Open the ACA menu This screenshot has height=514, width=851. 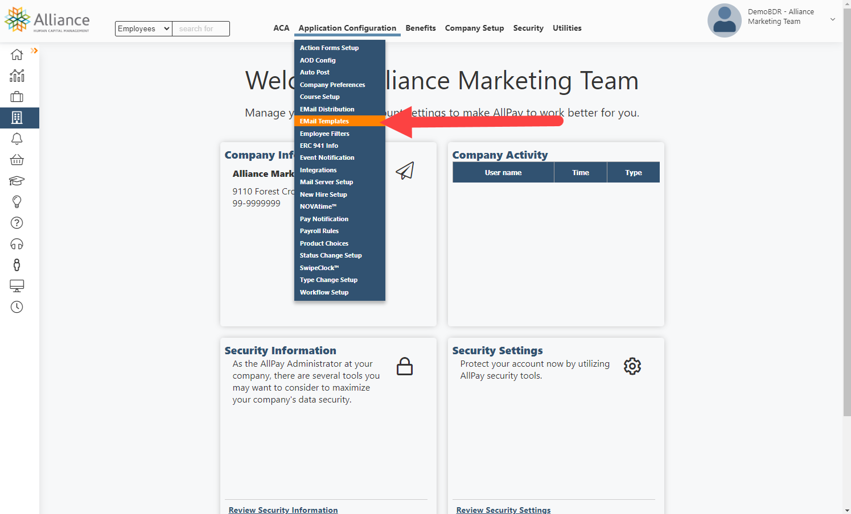pyautogui.click(x=281, y=28)
